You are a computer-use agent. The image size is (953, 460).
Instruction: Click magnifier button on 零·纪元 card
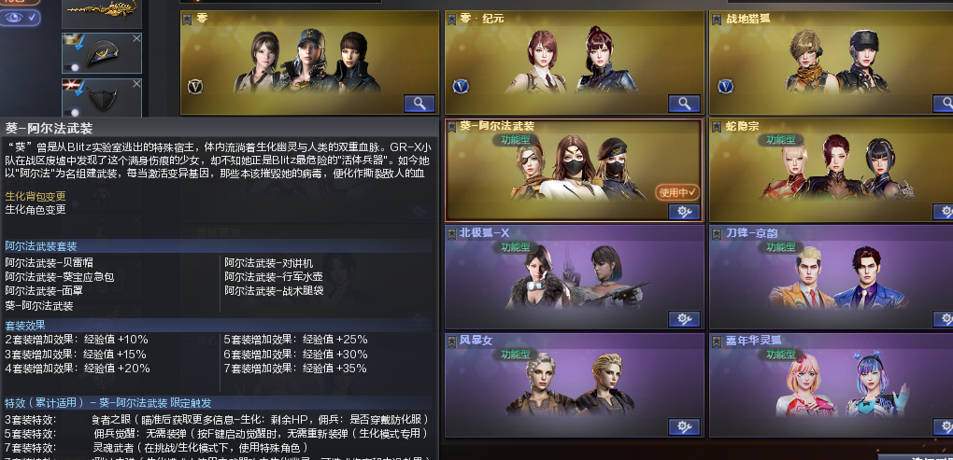[684, 104]
